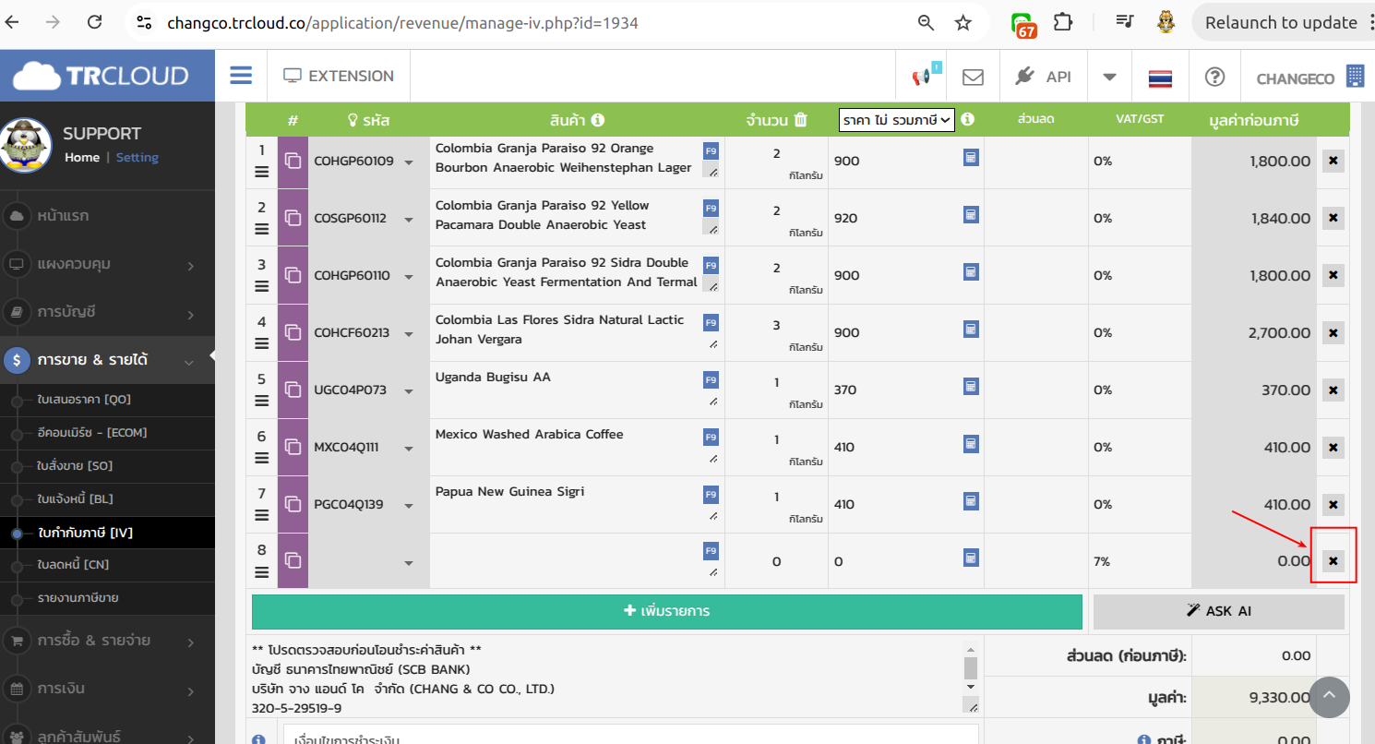
Task: Remove row 1 with its X button
Action: click(1333, 162)
